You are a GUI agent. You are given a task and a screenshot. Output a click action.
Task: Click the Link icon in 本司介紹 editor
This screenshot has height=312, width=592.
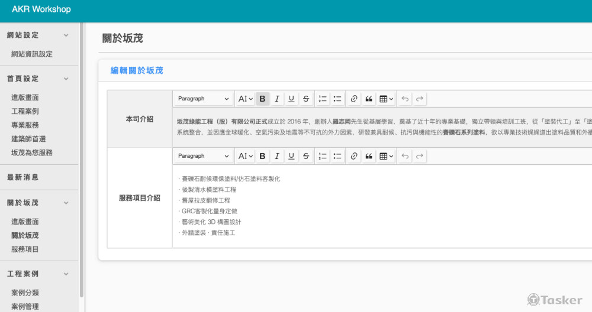[354, 99]
